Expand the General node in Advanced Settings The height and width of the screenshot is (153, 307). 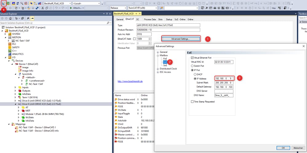tap(158, 52)
